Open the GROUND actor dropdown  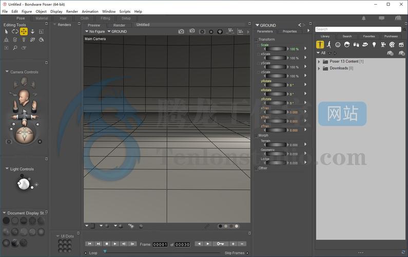[117, 31]
